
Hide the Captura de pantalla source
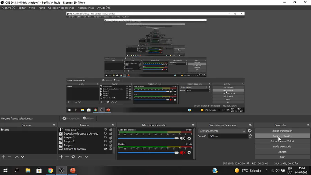point(105,149)
